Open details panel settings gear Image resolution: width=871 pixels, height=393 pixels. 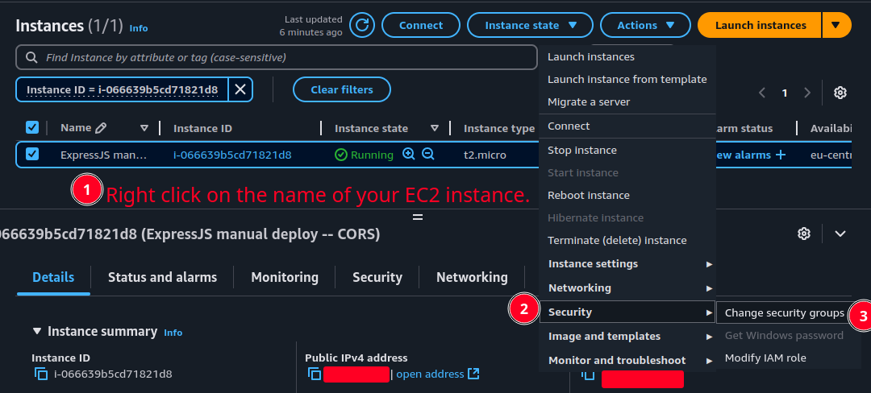(803, 234)
